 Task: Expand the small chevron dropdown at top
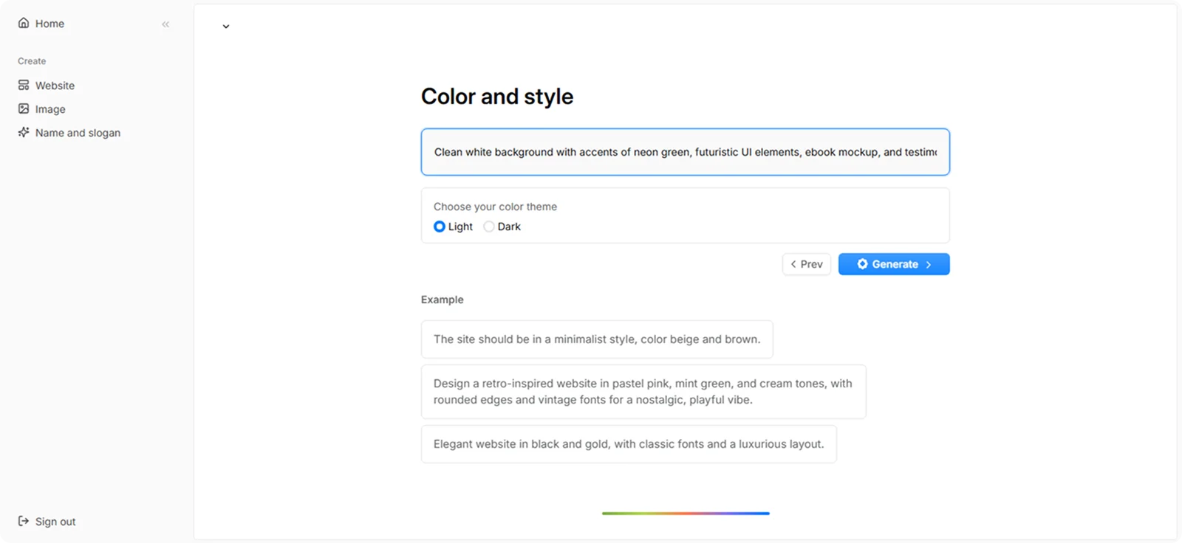point(226,27)
